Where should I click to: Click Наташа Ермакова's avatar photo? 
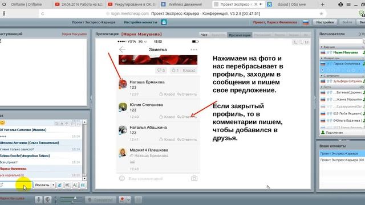(x=123, y=84)
